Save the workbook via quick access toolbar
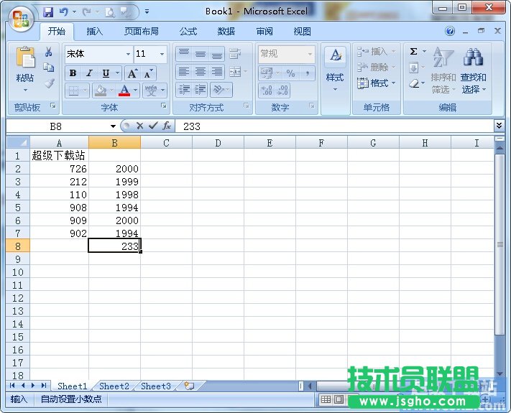Image resolution: width=511 pixels, height=413 pixels. coord(48,11)
